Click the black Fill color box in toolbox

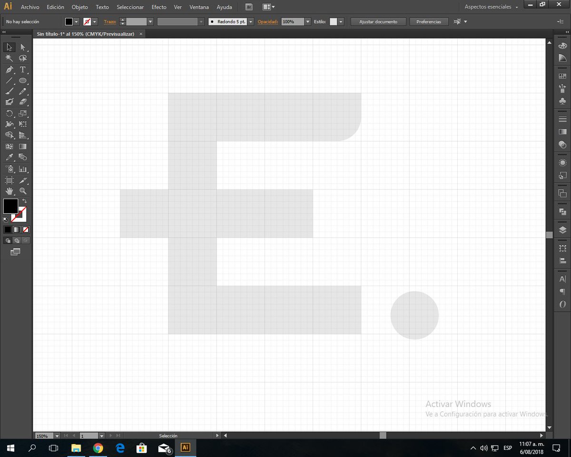click(10, 206)
